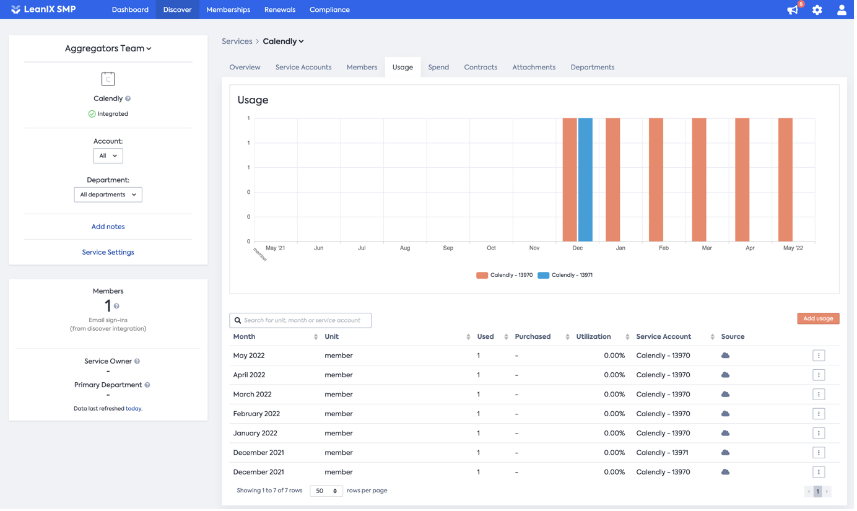Open Discover in top navigation
This screenshot has height=511, width=857.
pos(178,10)
